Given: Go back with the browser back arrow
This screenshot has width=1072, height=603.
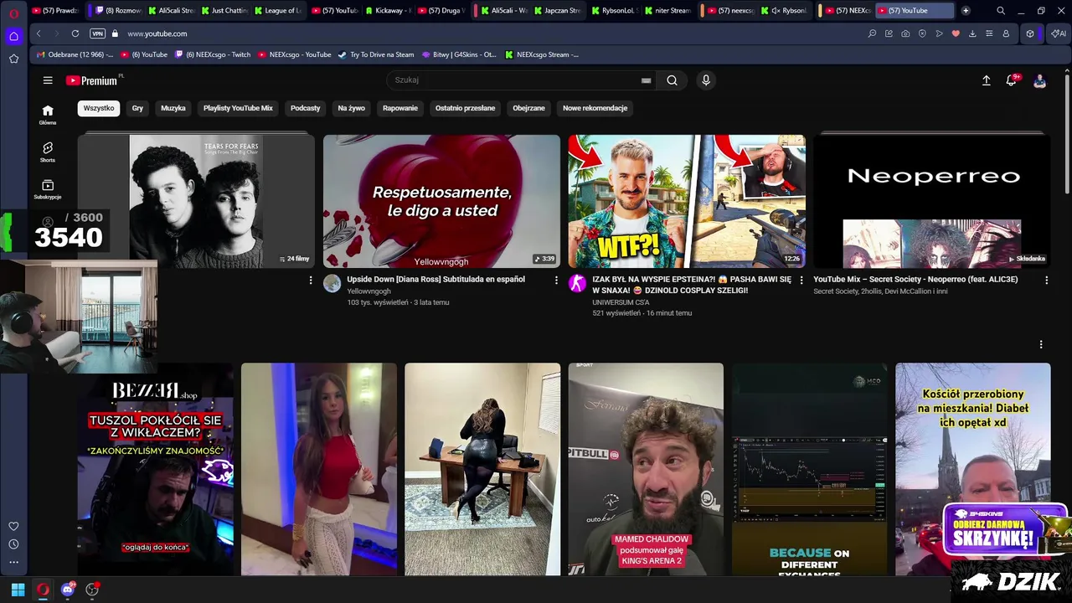Looking at the screenshot, I should pyautogui.click(x=39, y=33).
